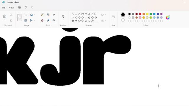The width and height of the screenshot is (189, 106).
Task: Click the Paste clipboard icon
Action: pos(5,16)
